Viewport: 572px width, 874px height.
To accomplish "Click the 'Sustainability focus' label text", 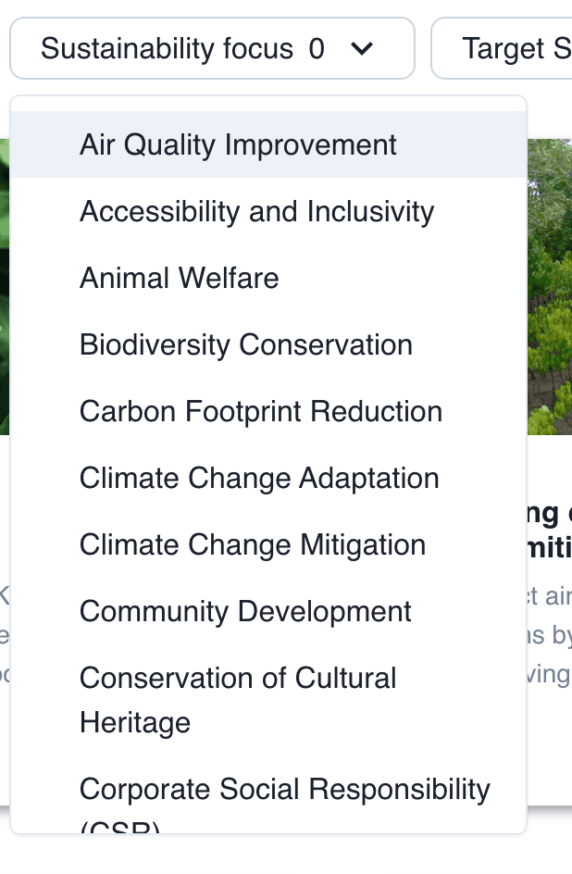I will click(167, 48).
